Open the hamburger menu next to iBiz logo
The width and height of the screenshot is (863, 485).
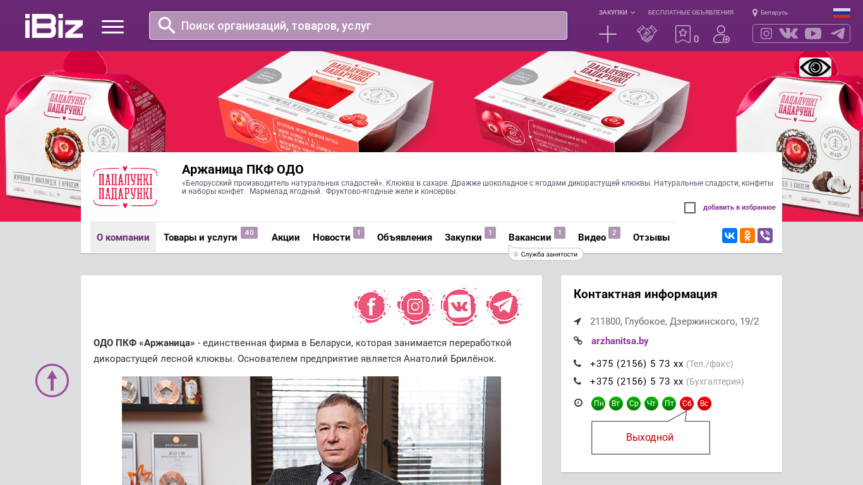[x=112, y=27]
